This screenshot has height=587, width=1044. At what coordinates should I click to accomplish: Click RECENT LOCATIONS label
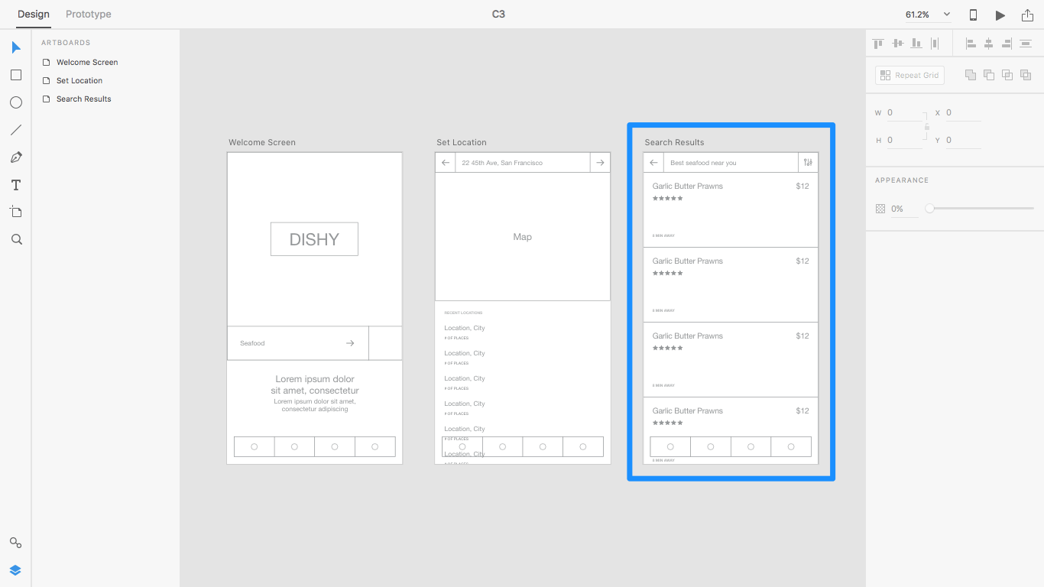click(x=463, y=313)
